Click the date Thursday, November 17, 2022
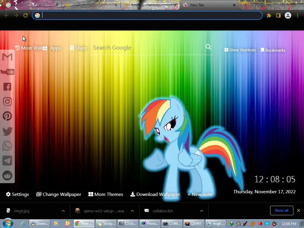This screenshot has width=304, height=228. click(265, 191)
